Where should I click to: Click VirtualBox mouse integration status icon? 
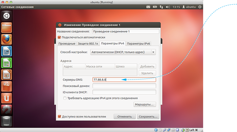pos(183,130)
